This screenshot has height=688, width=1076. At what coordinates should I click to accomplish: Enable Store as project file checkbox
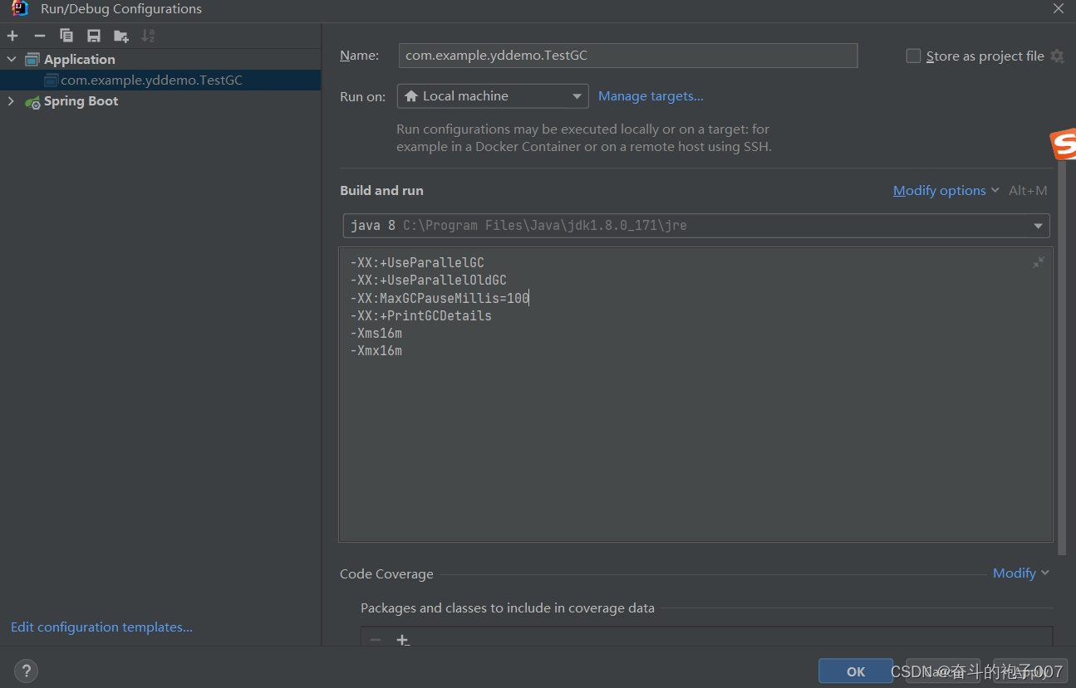point(913,56)
